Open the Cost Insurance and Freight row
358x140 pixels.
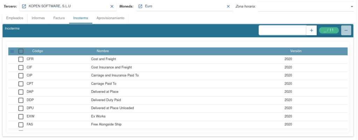coord(111,67)
